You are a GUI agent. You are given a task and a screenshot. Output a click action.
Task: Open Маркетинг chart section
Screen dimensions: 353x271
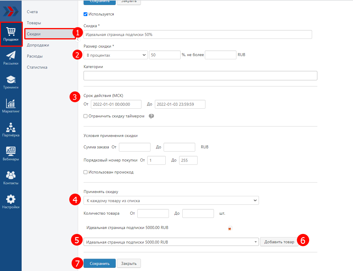pyautogui.click(x=11, y=106)
